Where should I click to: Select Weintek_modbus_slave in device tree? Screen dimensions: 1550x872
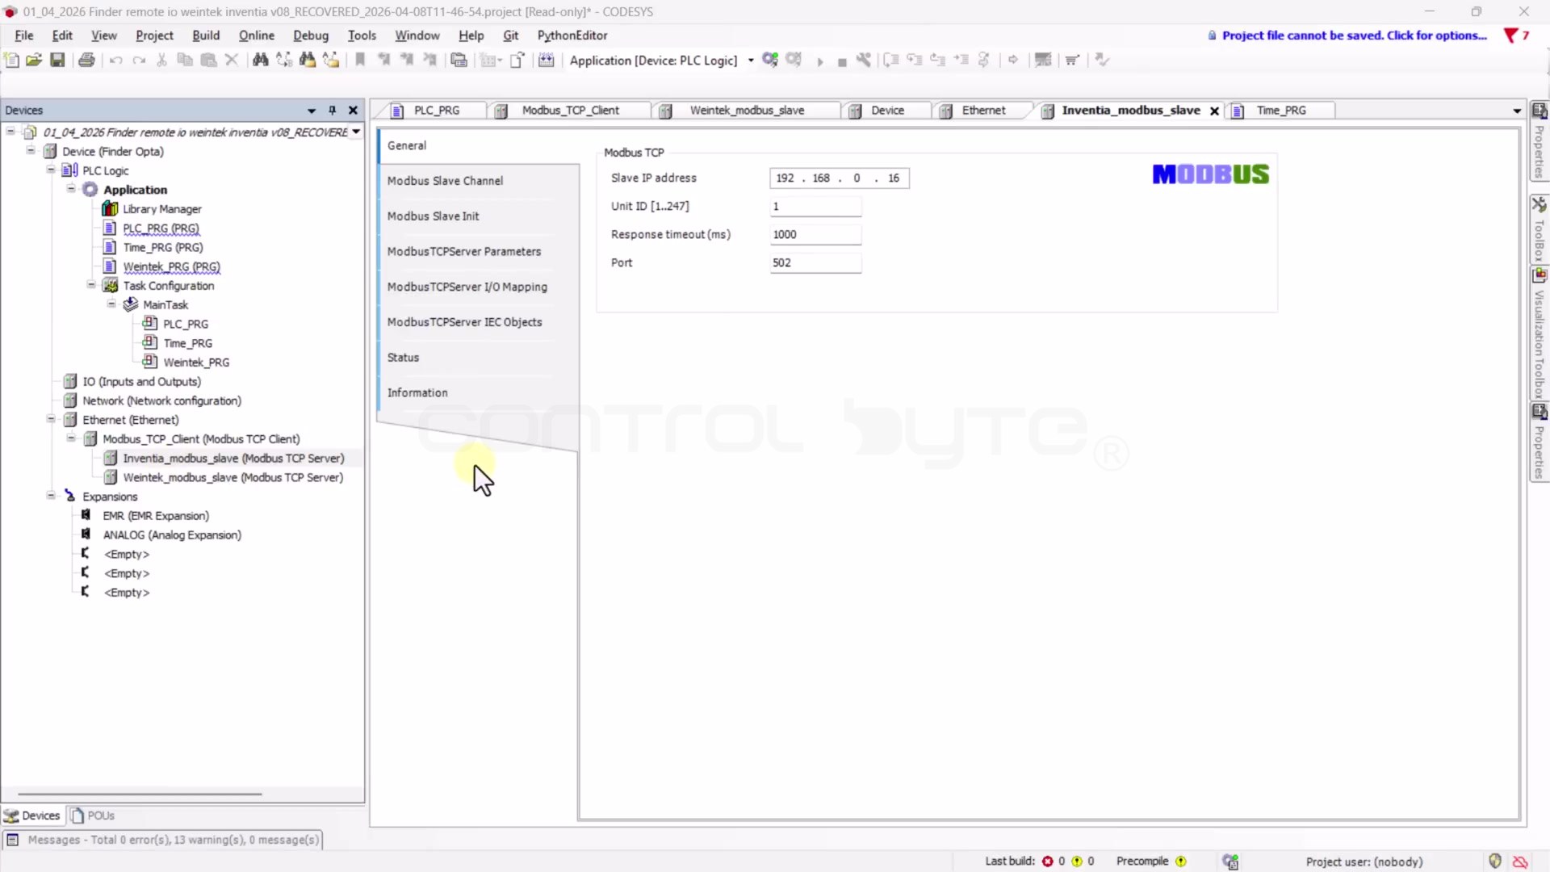tap(232, 477)
